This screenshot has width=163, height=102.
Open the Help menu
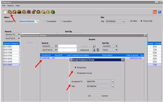click(x=18, y=6)
